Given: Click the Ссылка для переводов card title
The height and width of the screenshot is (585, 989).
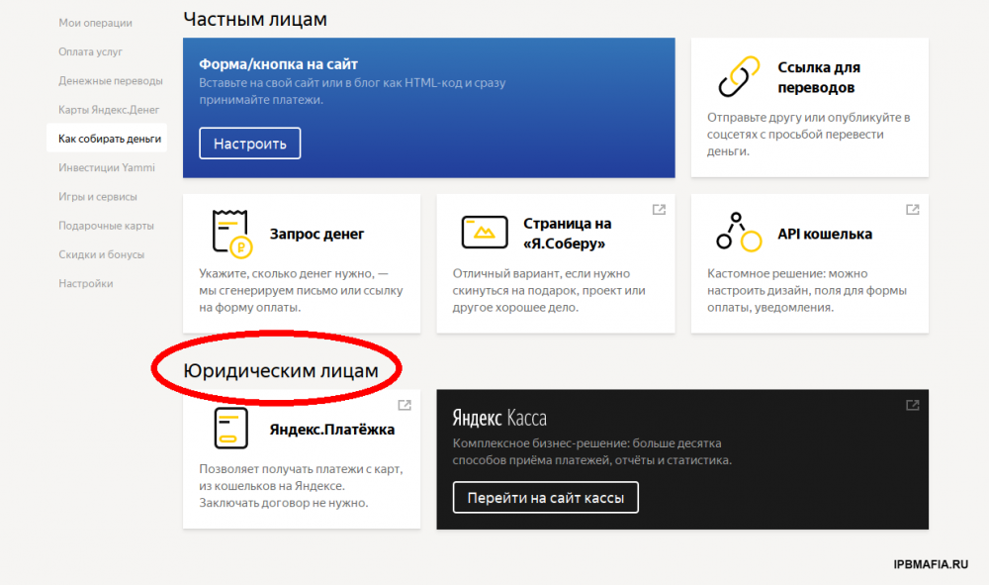Looking at the screenshot, I should click(819, 77).
